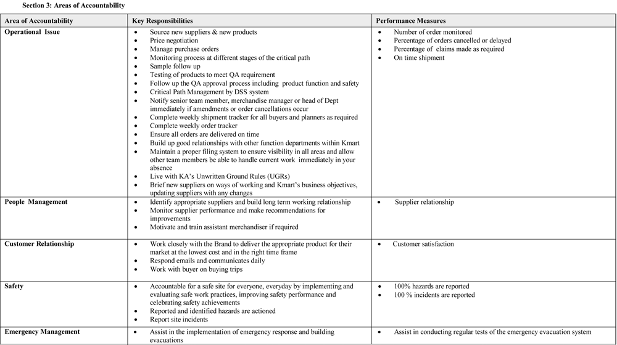Viewport: 617px width, 345px height.
Task: Click the 'Complete weekly order tracker' bullet
Action: click(x=193, y=126)
